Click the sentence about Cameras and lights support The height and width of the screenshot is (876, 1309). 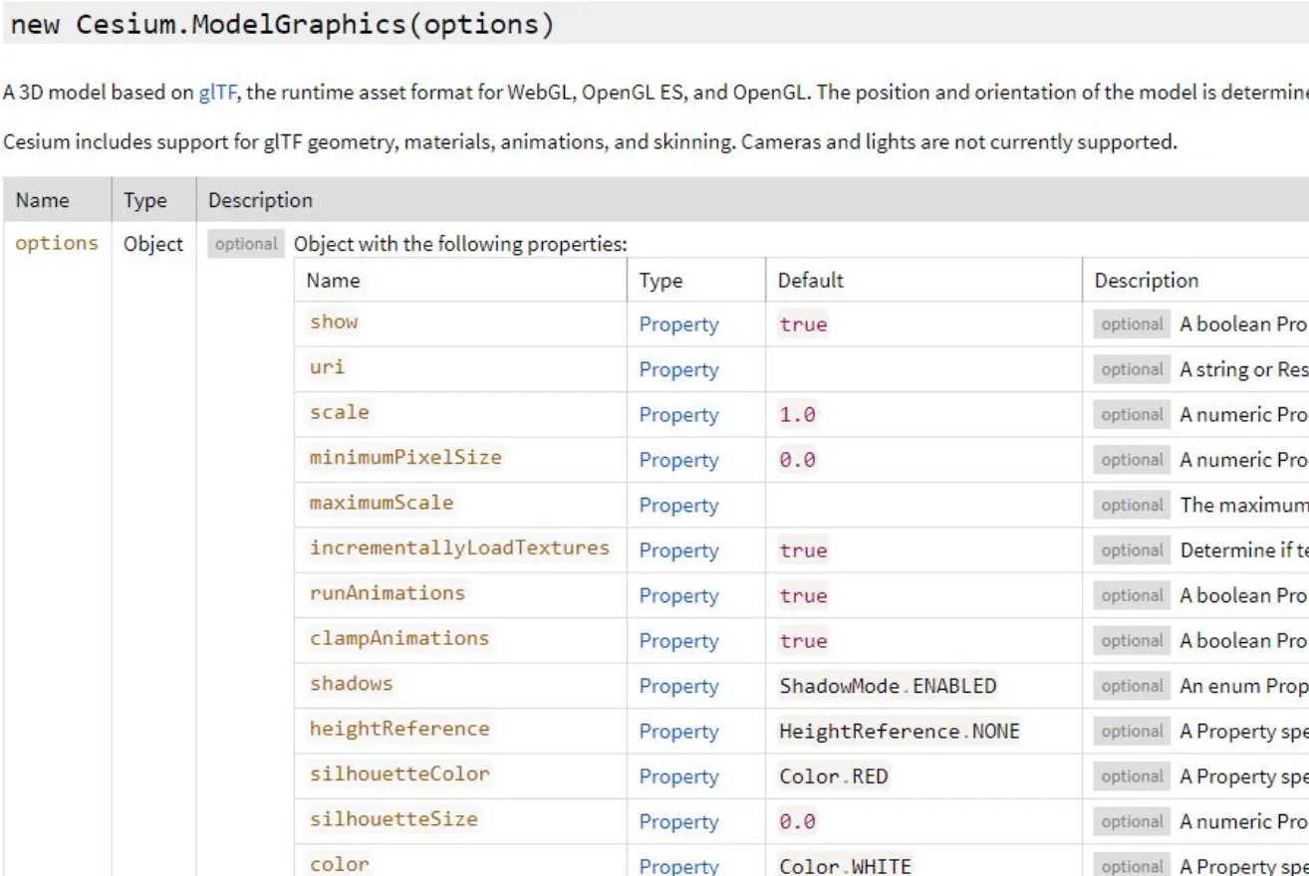click(x=959, y=141)
